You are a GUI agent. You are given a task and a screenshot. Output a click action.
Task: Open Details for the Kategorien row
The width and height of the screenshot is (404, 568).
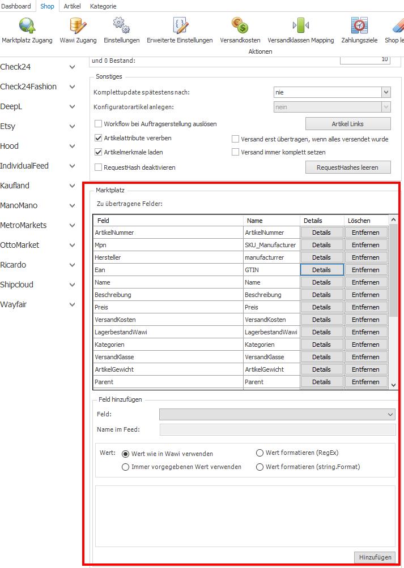[322, 345]
